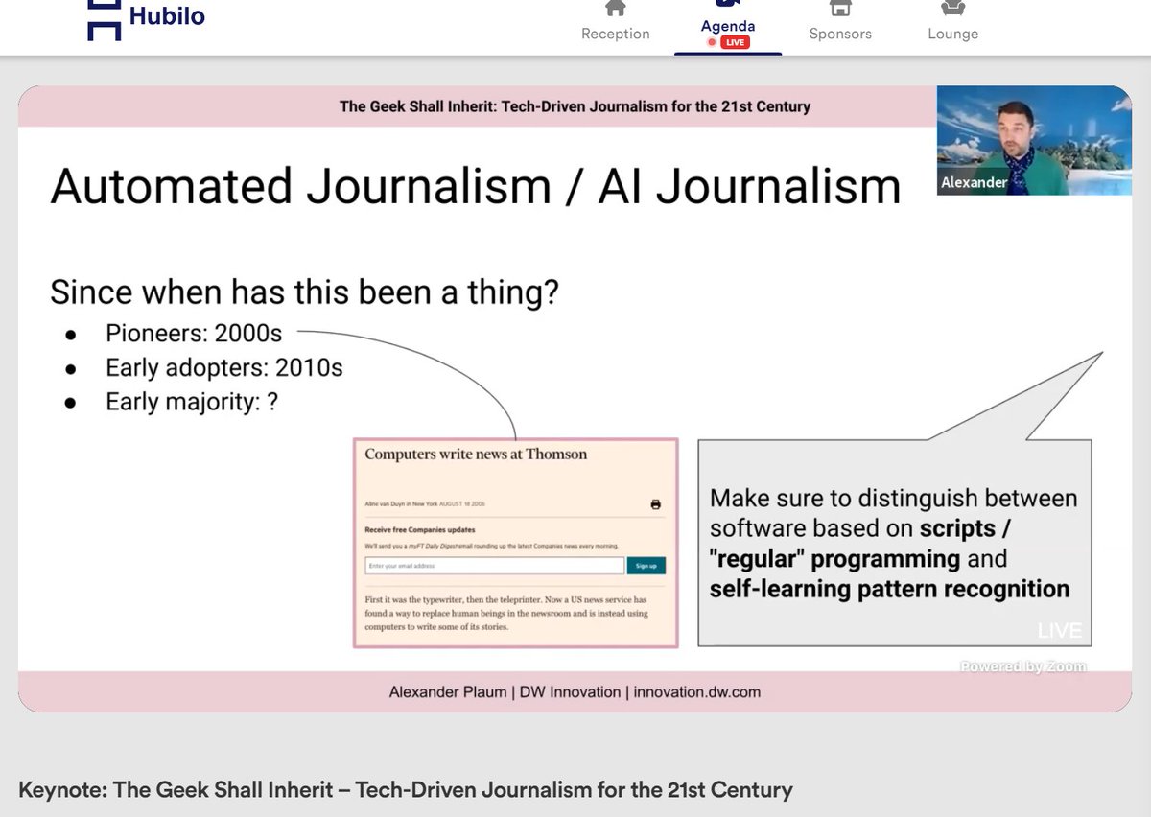Click the Lounge sofa icon

click(x=953, y=8)
